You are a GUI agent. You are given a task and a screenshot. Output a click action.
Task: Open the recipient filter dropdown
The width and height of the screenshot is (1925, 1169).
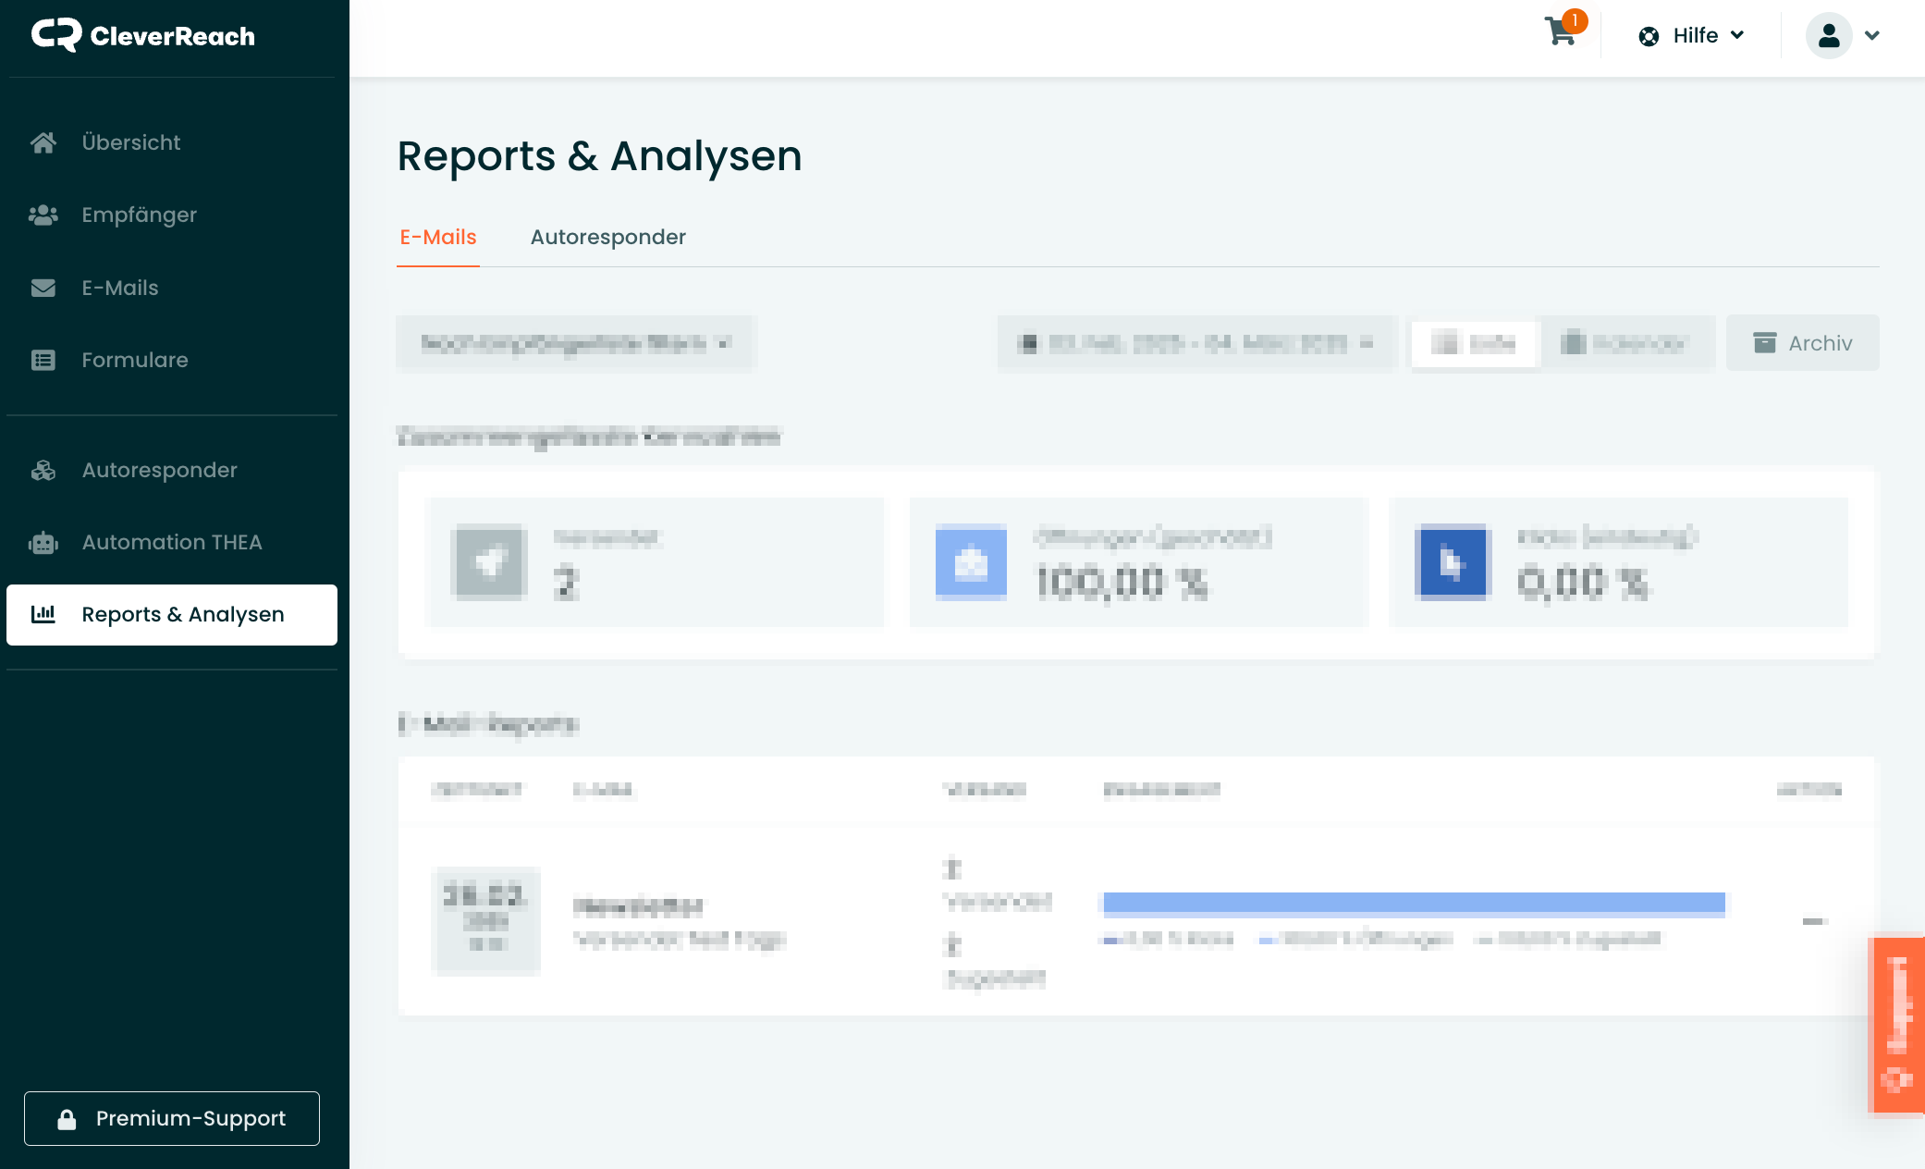(575, 343)
